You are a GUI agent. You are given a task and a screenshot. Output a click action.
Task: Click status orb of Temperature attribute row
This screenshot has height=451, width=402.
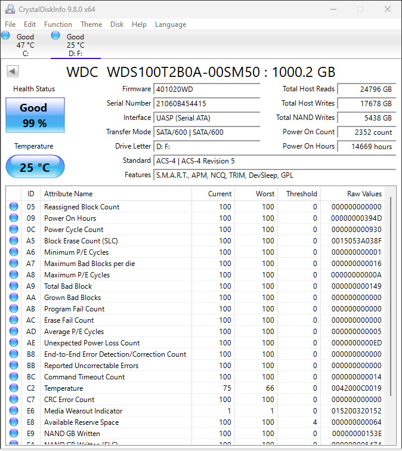point(14,388)
